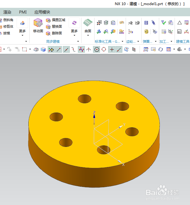Click the stacked layers icon in 标准化工具

click(106, 23)
